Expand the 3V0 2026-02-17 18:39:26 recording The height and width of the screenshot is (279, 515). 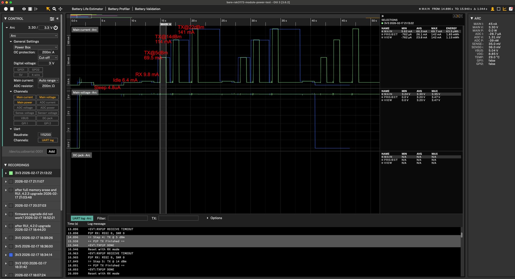tap(6, 238)
